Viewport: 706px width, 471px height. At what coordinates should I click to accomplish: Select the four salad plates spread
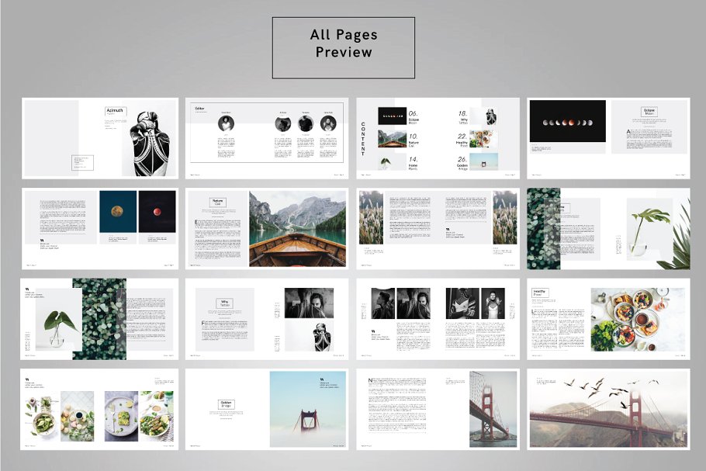point(100,416)
